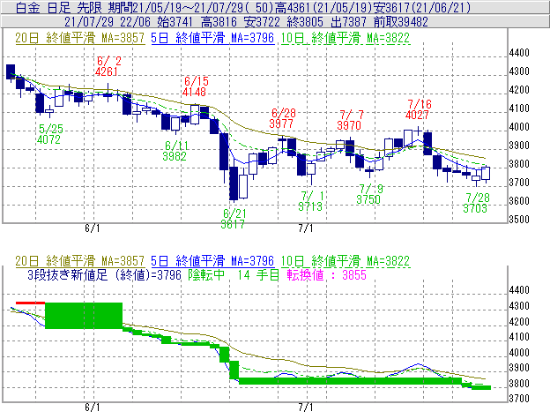
Task: Select upper 10日 終値平滑 MA=3822 legend
Action: (x=346, y=38)
